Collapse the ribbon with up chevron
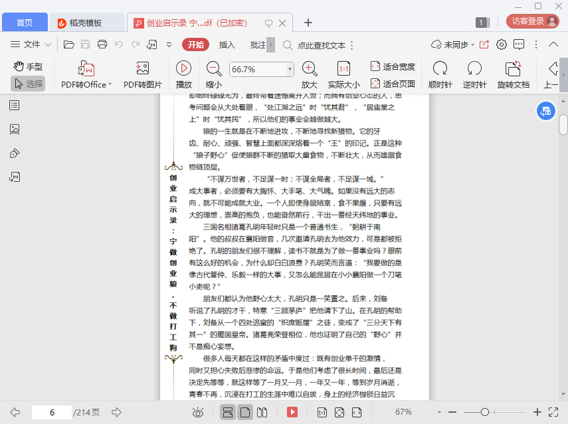Image resolution: width=568 pixels, height=424 pixels. pos(553,44)
